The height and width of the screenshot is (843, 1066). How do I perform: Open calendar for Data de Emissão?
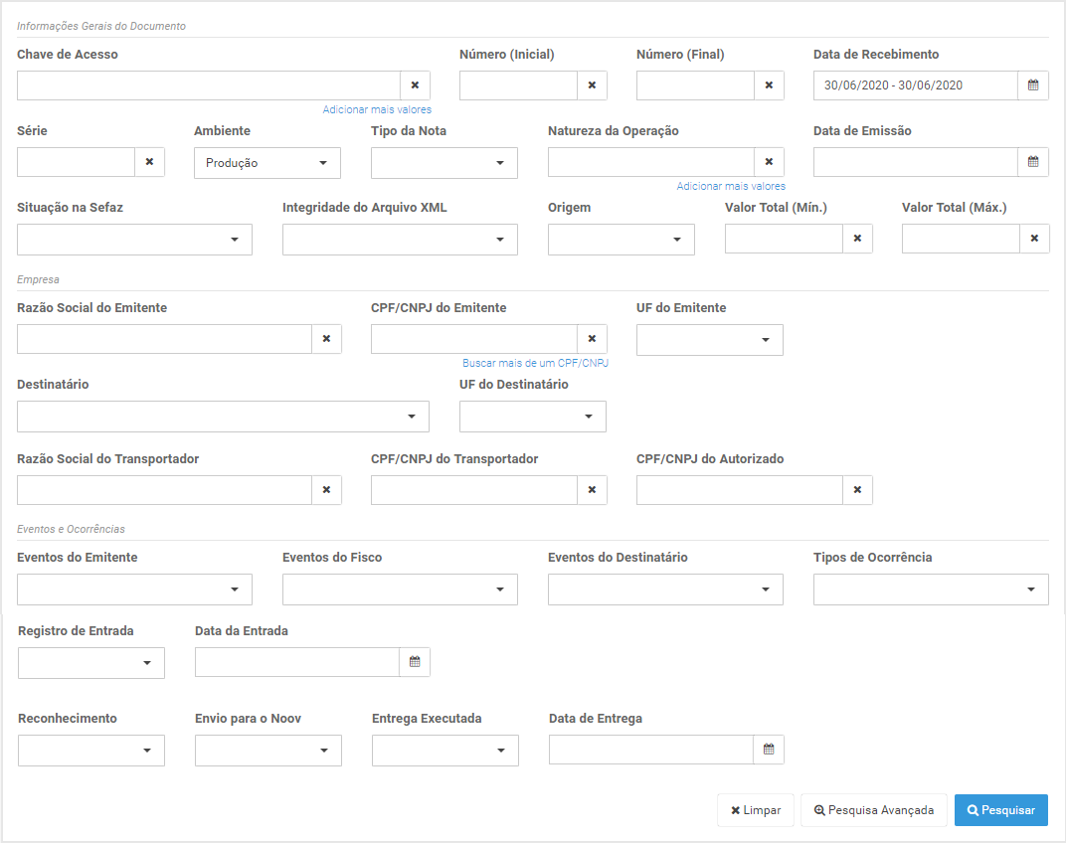click(x=1033, y=162)
